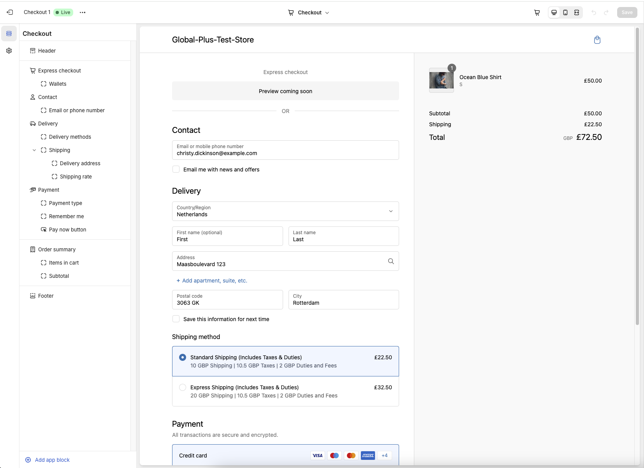Click the City input field

click(x=343, y=300)
